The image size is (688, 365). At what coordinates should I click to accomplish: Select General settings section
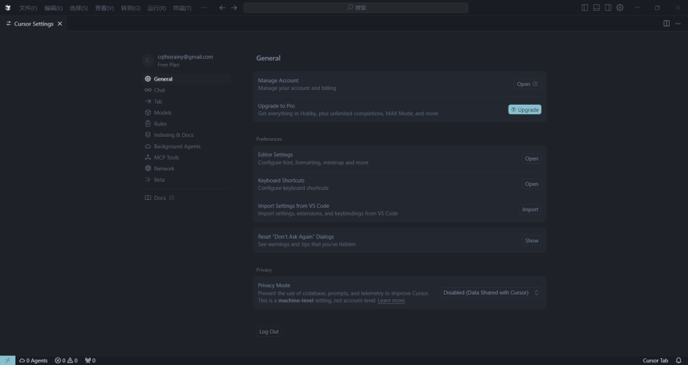pos(187,79)
